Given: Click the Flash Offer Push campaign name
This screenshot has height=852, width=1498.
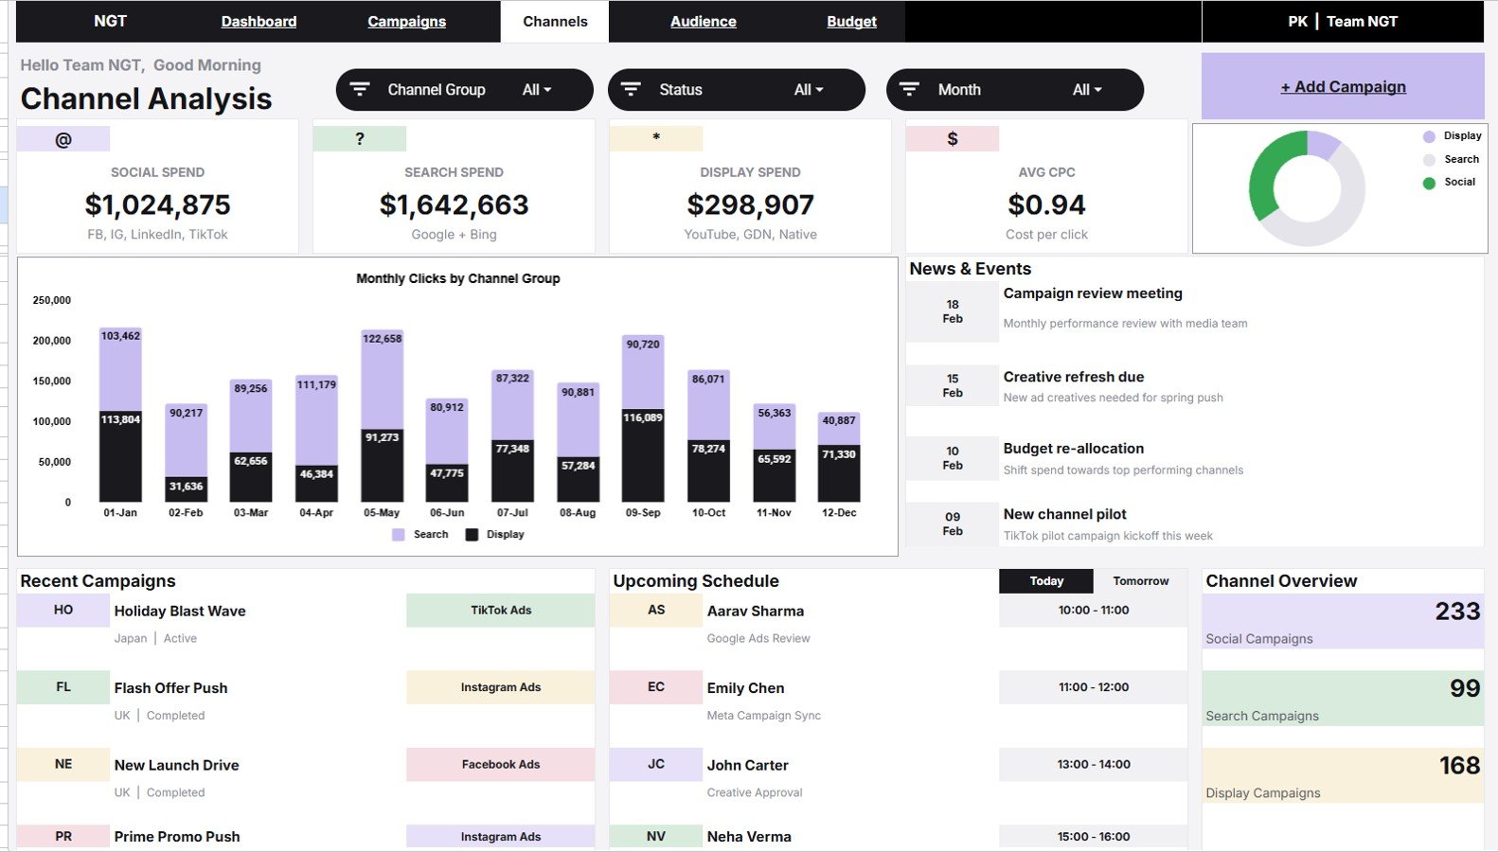Looking at the screenshot, I should click(170, 688).
